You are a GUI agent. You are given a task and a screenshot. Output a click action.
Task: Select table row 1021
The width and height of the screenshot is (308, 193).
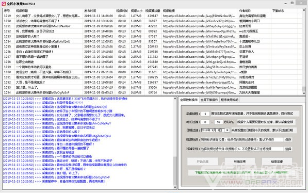(x=152, y=26)
